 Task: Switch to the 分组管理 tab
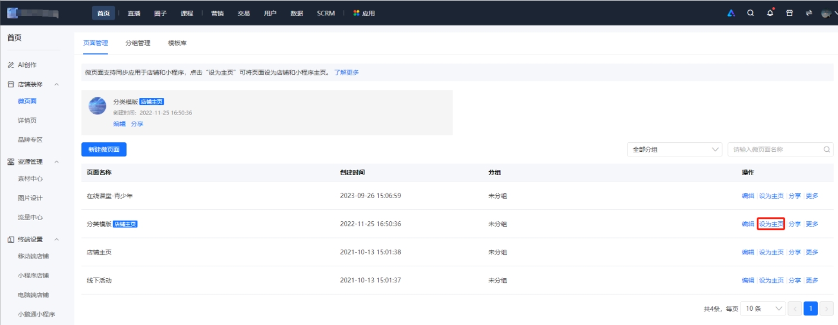point(138,43)
